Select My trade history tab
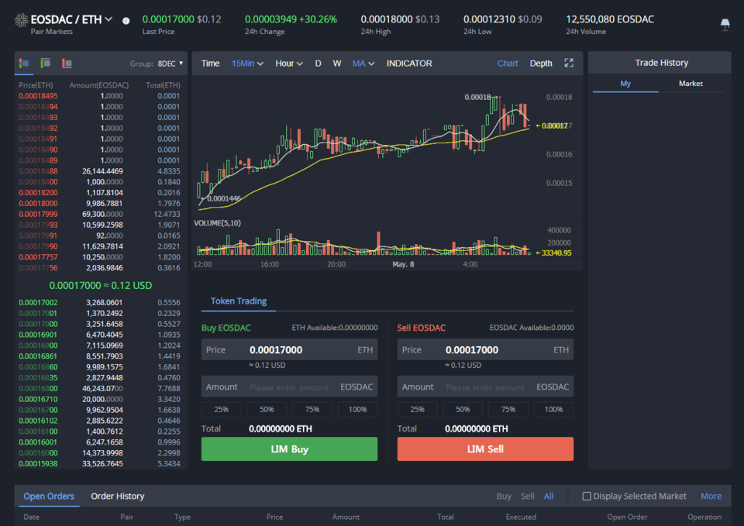 coord(625,84)
